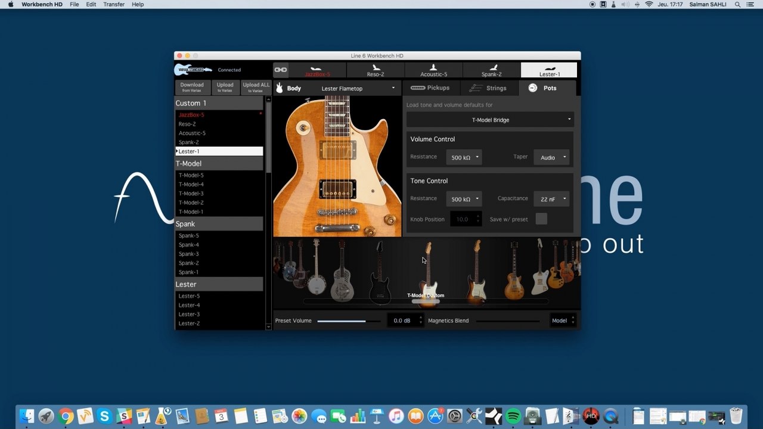Open the App Store in the dock

(x=436, y=416)
